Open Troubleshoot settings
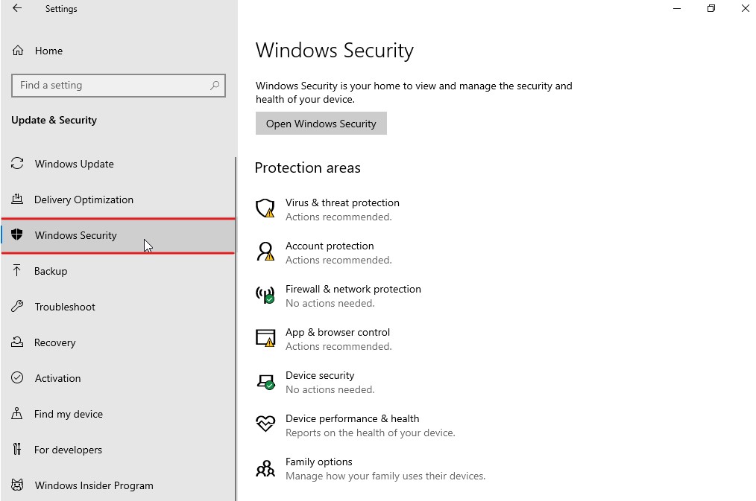 [x=118, y=307]
